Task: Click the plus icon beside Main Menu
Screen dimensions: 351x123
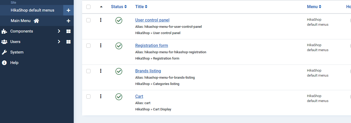Action: 68,21
